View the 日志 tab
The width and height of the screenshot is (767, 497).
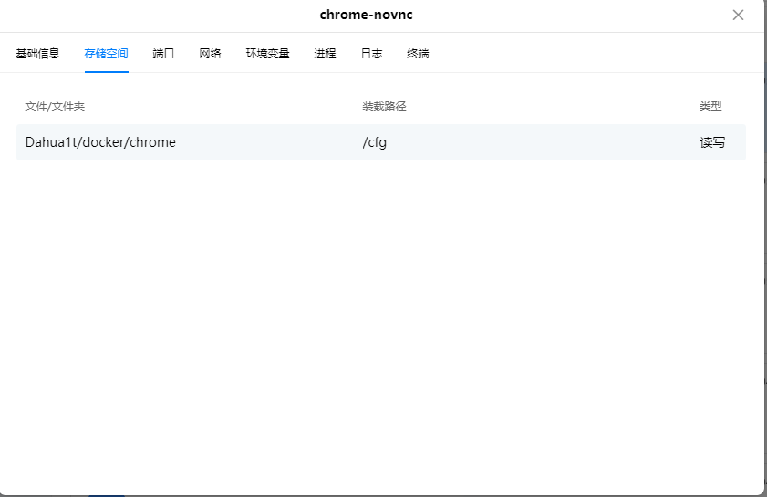point(371,53)
